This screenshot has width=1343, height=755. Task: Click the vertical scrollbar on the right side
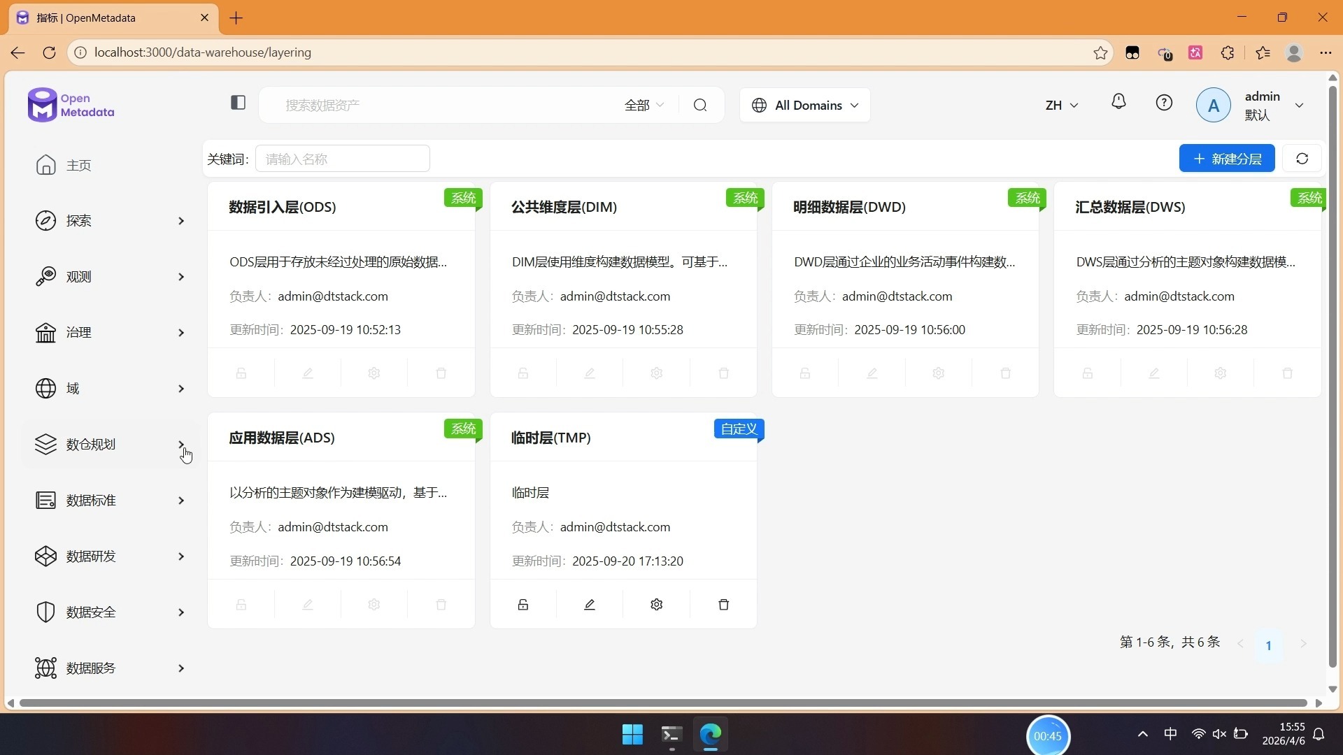[1333, 377]
